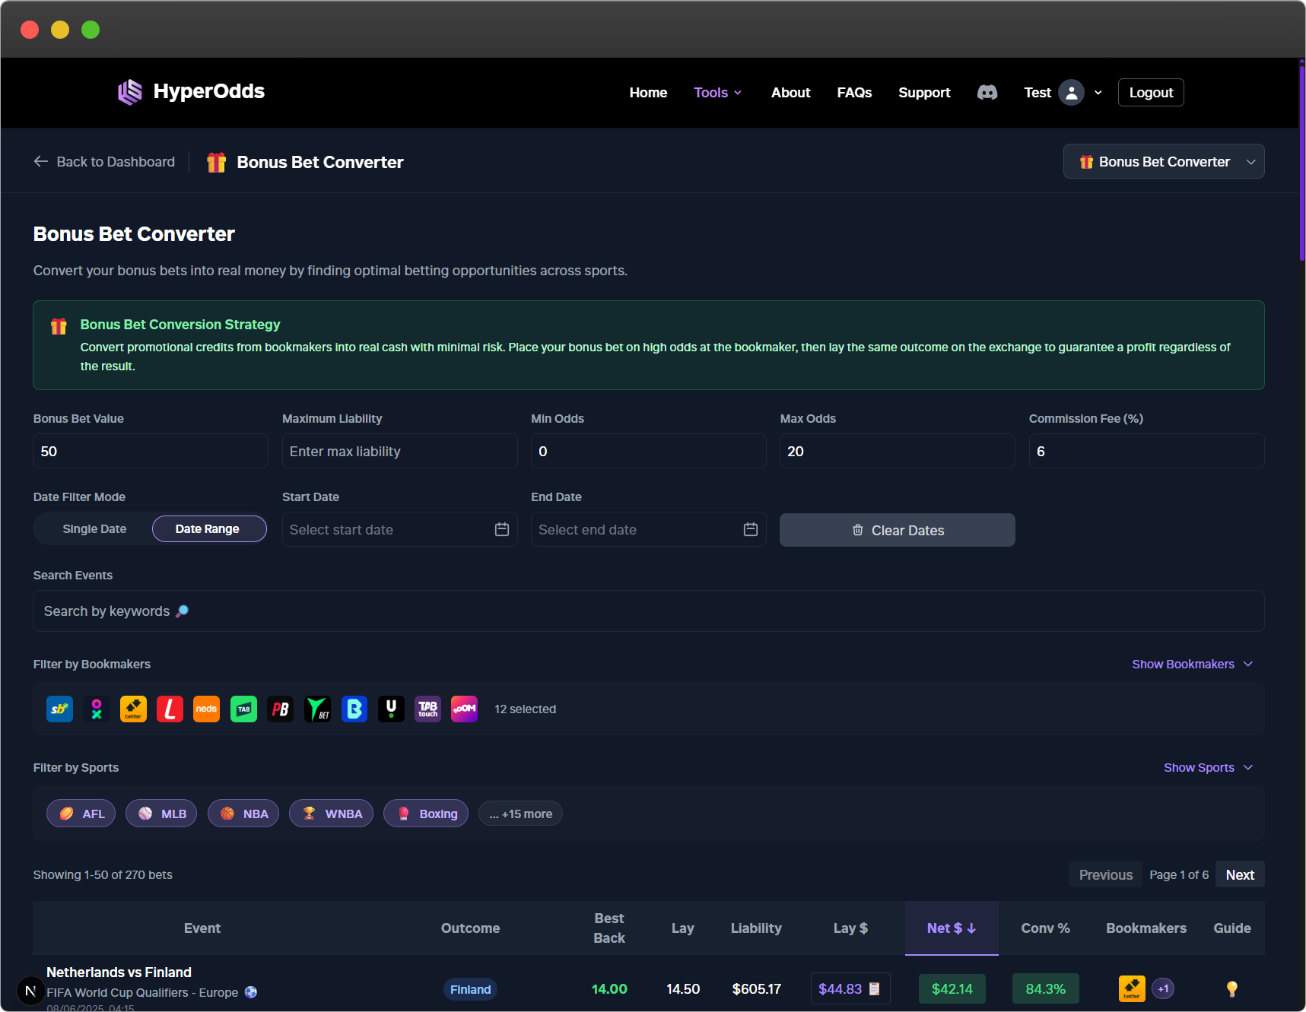Open the Discord icon link
Viewport: 1306px width, 1012px height.
(987, 93)
